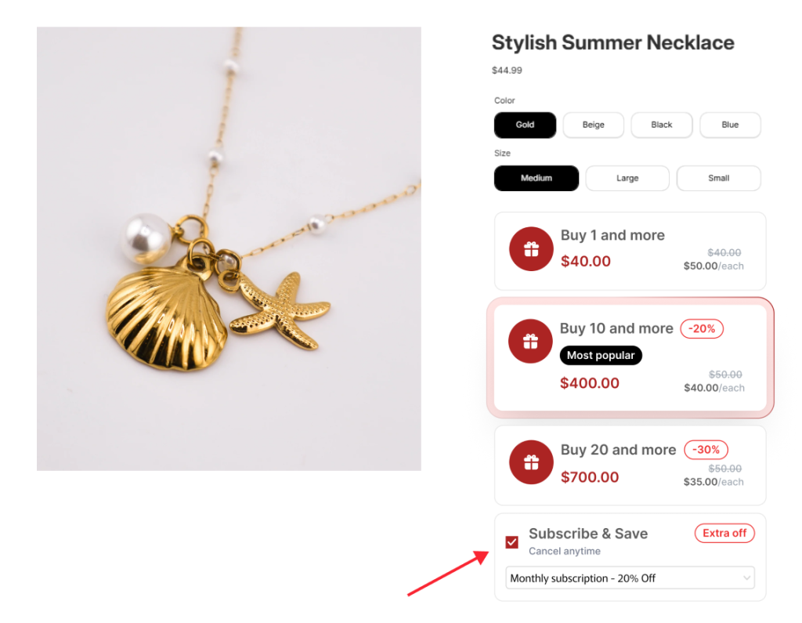Click the -30% discount badge
Viewport: 802px width, 623px height.
coord(706,450)
